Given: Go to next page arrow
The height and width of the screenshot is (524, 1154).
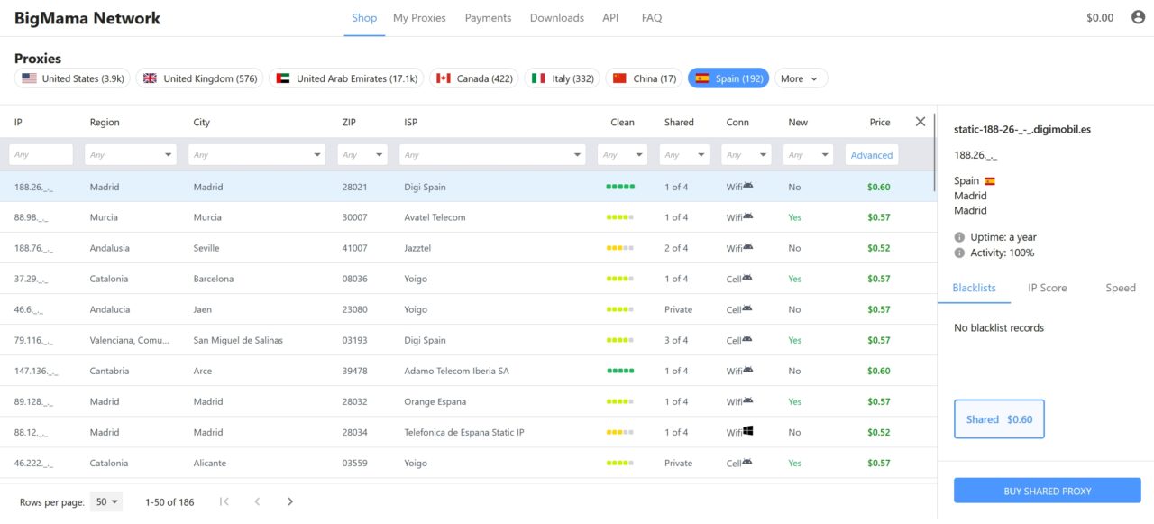Looking at the screenshot, I should (289, 501).
